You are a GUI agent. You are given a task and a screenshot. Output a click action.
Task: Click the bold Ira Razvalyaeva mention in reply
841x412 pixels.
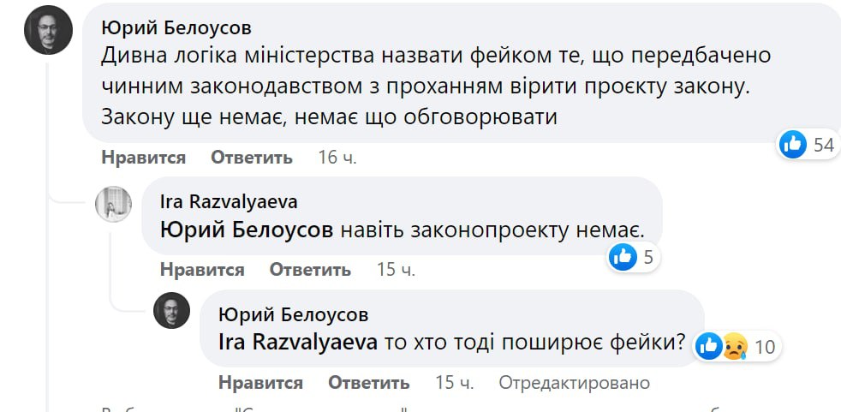coord(298,342)
